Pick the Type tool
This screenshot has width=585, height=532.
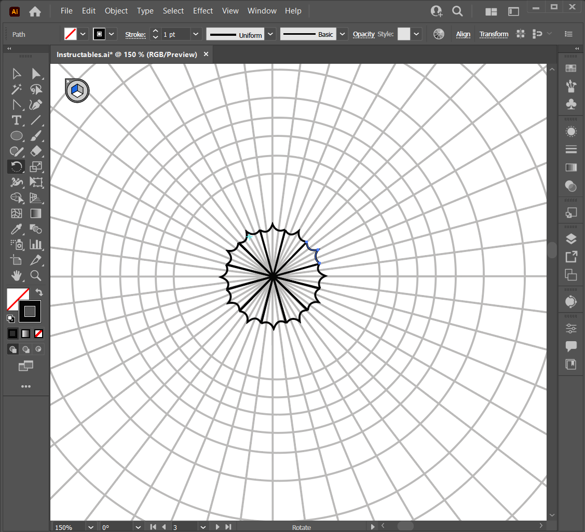point(17,120)
